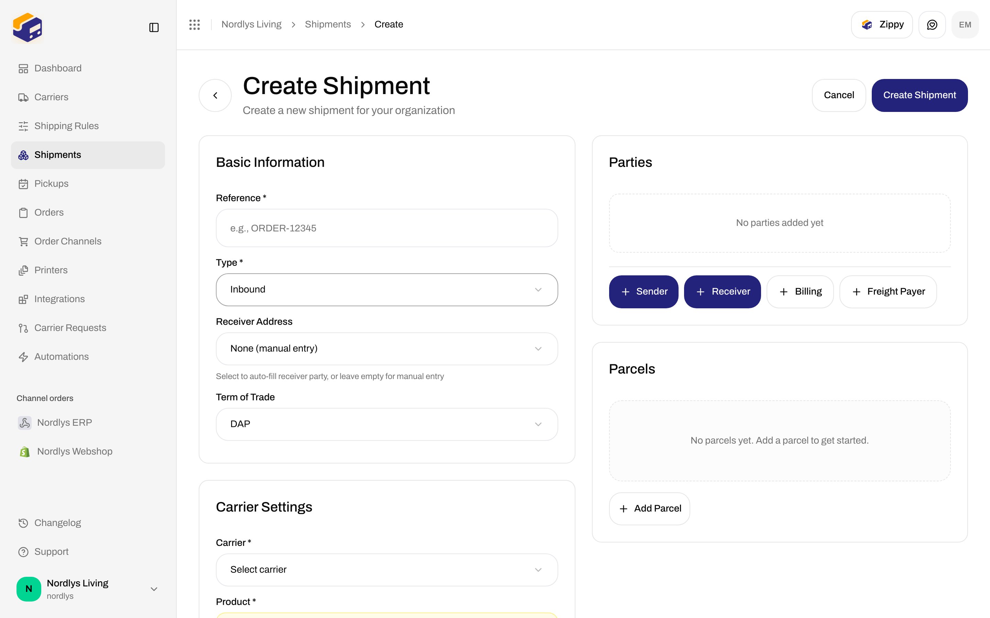Add a Freight Payer party
Viewport: 990px width, 618px height.
(888, 292)
